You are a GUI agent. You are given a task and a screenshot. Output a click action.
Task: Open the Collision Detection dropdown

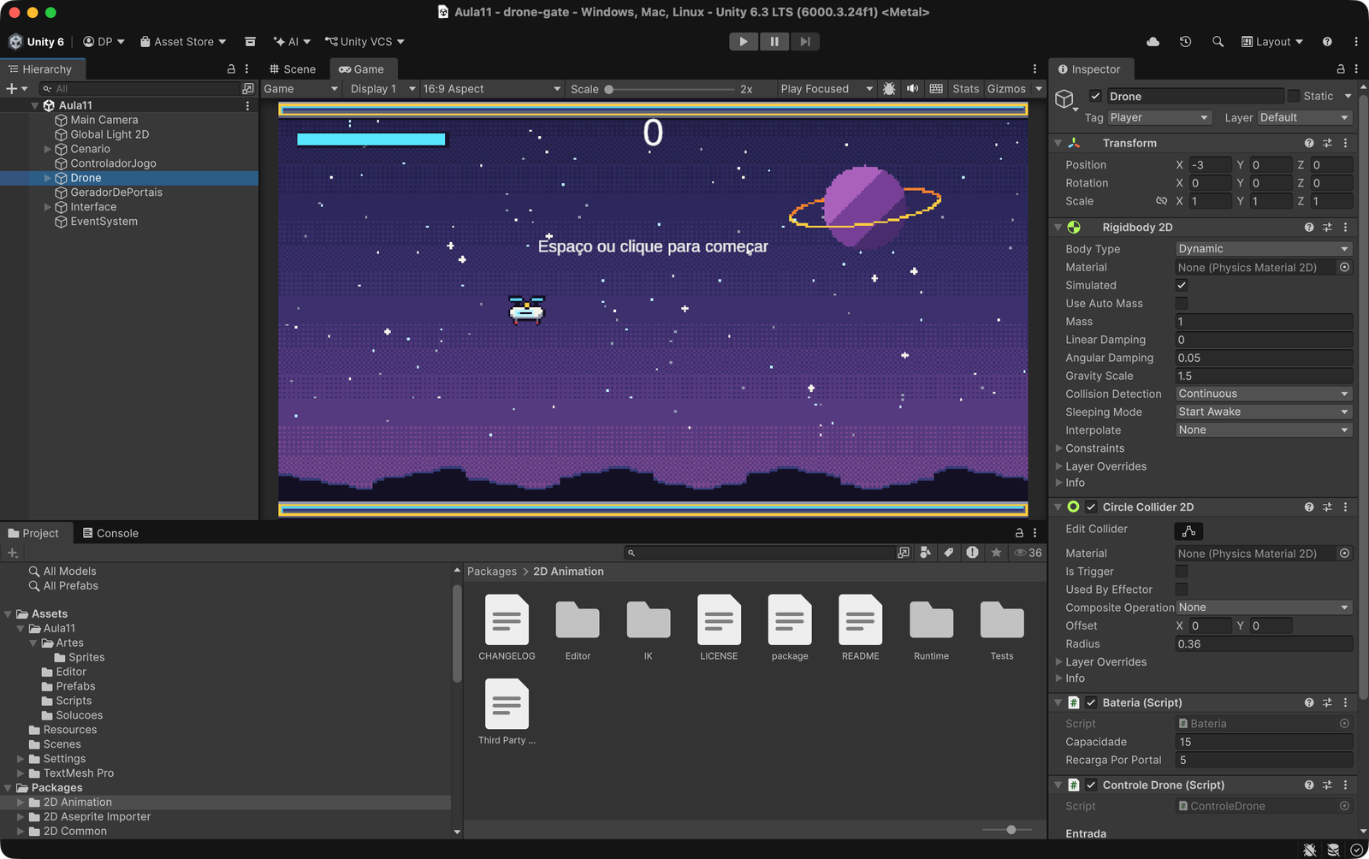click(x=1264, y=394)
